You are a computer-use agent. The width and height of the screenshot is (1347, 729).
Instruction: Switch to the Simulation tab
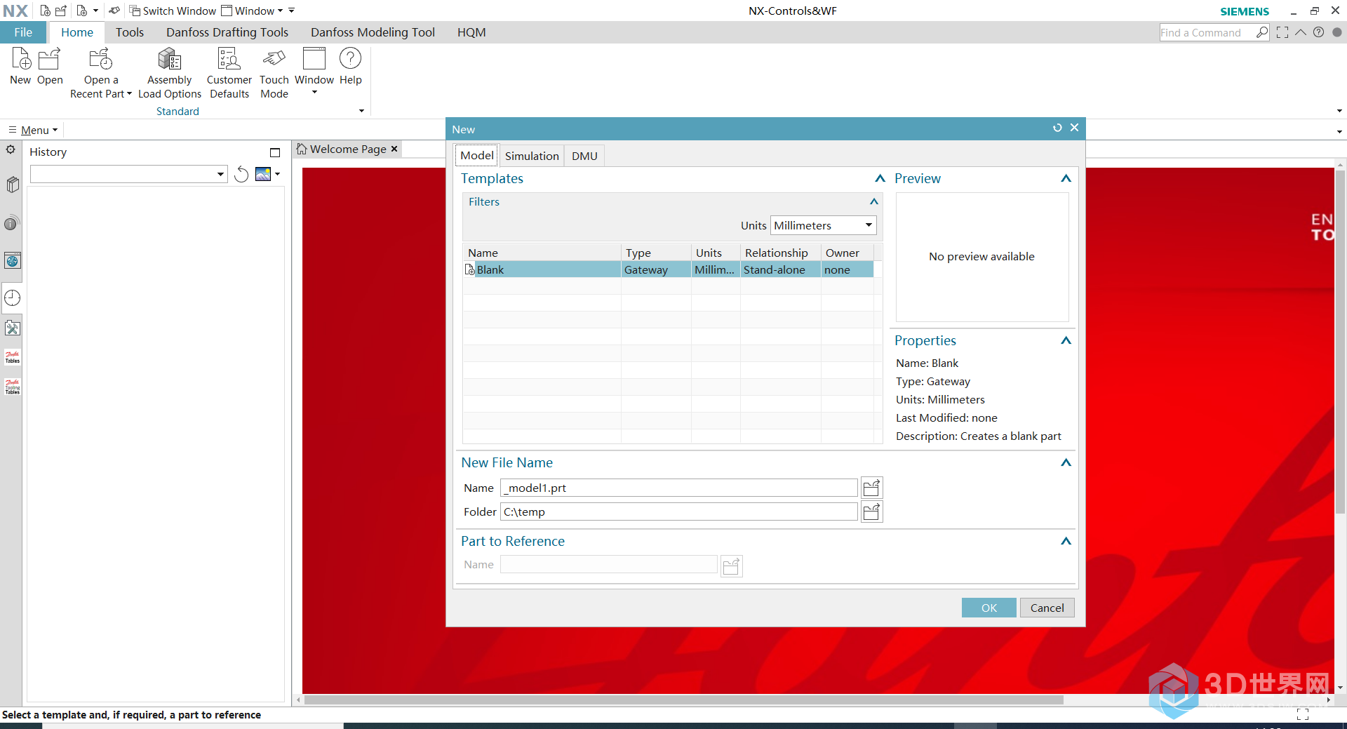click(x=532, y=156)
